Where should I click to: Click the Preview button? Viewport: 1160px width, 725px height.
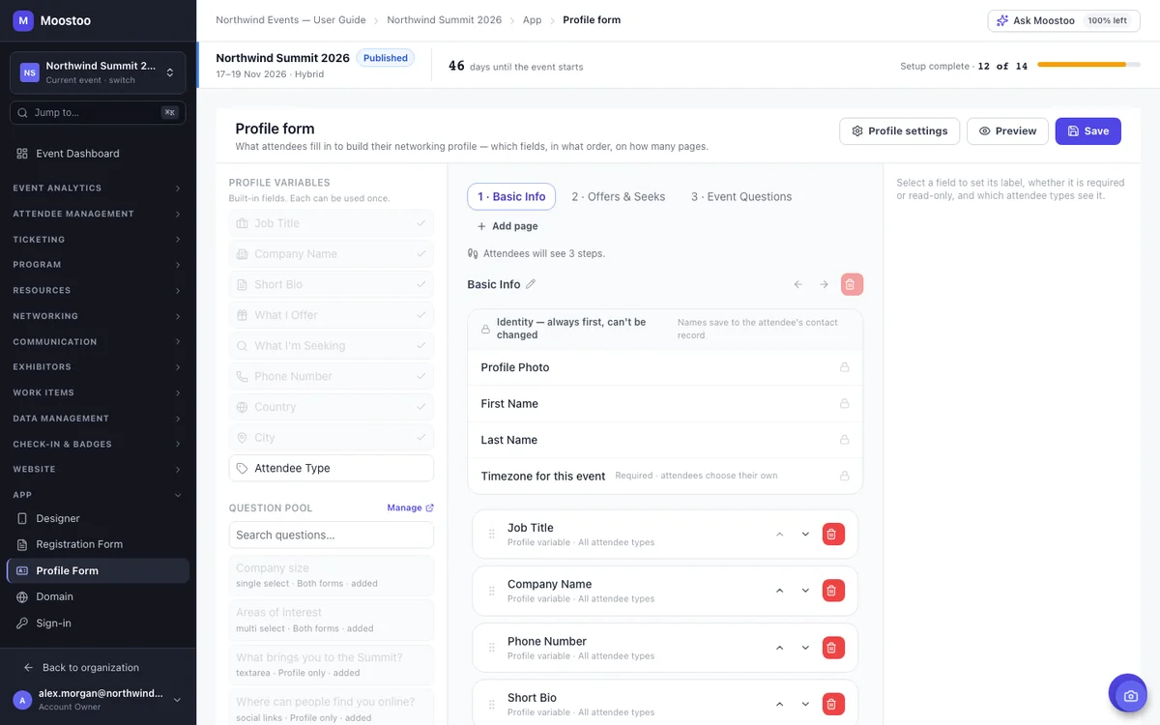click(x=1007, y=131)
